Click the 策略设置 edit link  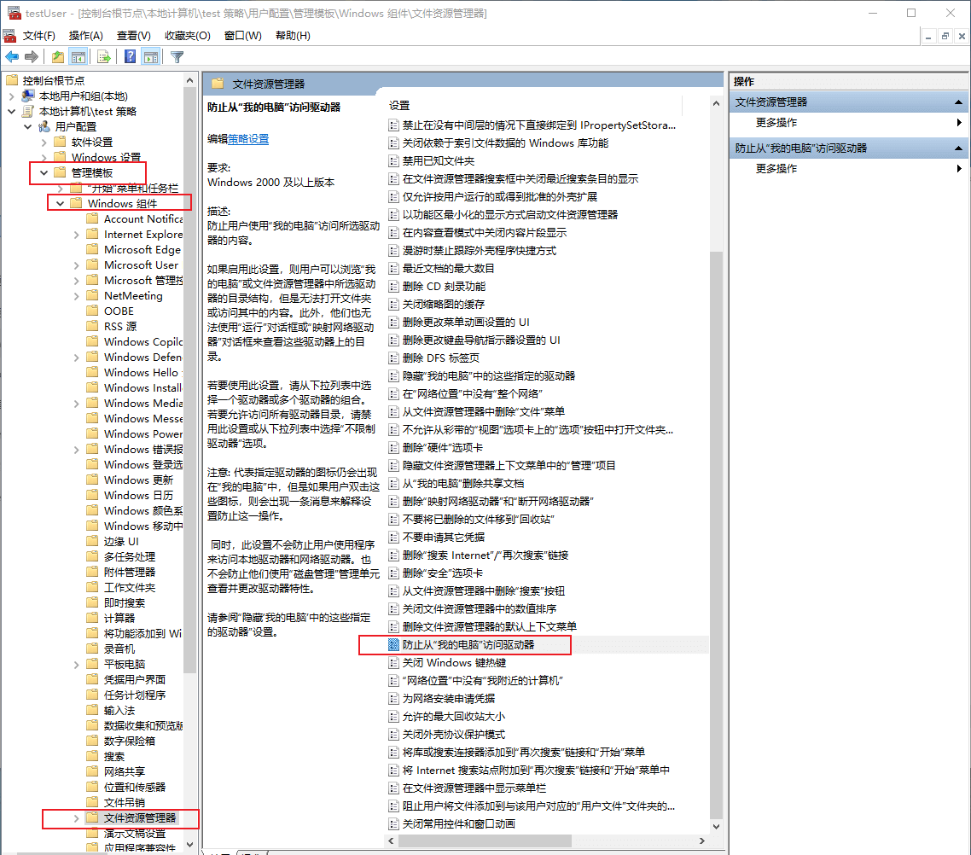tap(248, 138)
